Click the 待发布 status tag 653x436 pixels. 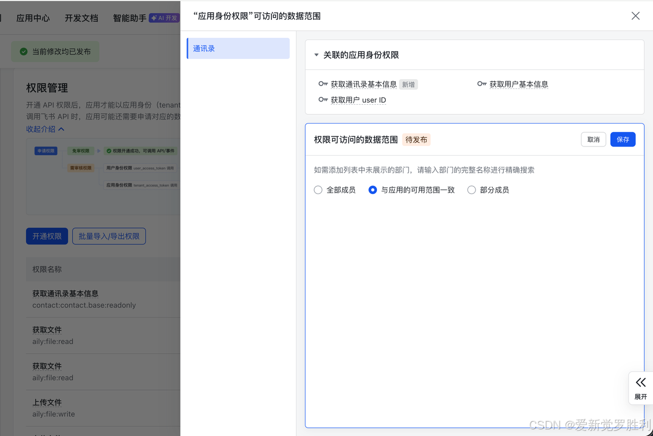coord(416,139)
